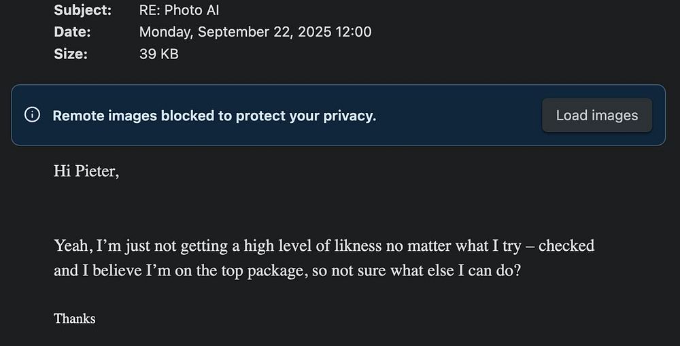Click the 'Thanks' sign-off text
This screenshot has height=346, width=680.
(x=74, y=318)
